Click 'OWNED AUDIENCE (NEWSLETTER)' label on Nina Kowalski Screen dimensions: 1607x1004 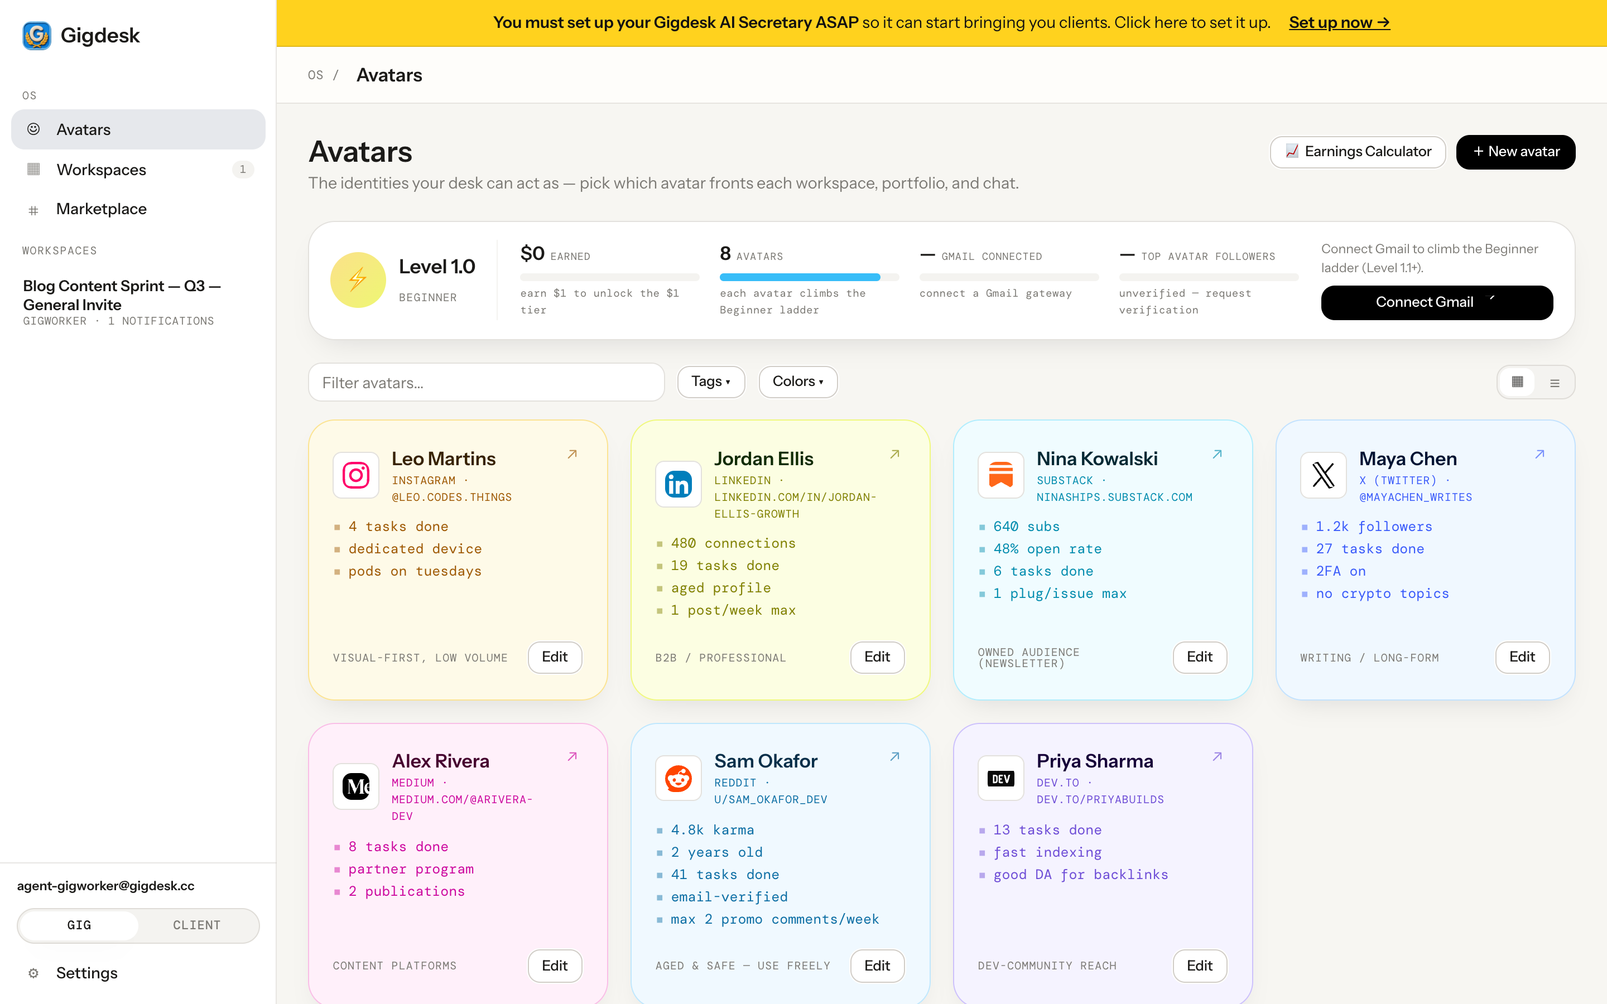coord(1028,658)
